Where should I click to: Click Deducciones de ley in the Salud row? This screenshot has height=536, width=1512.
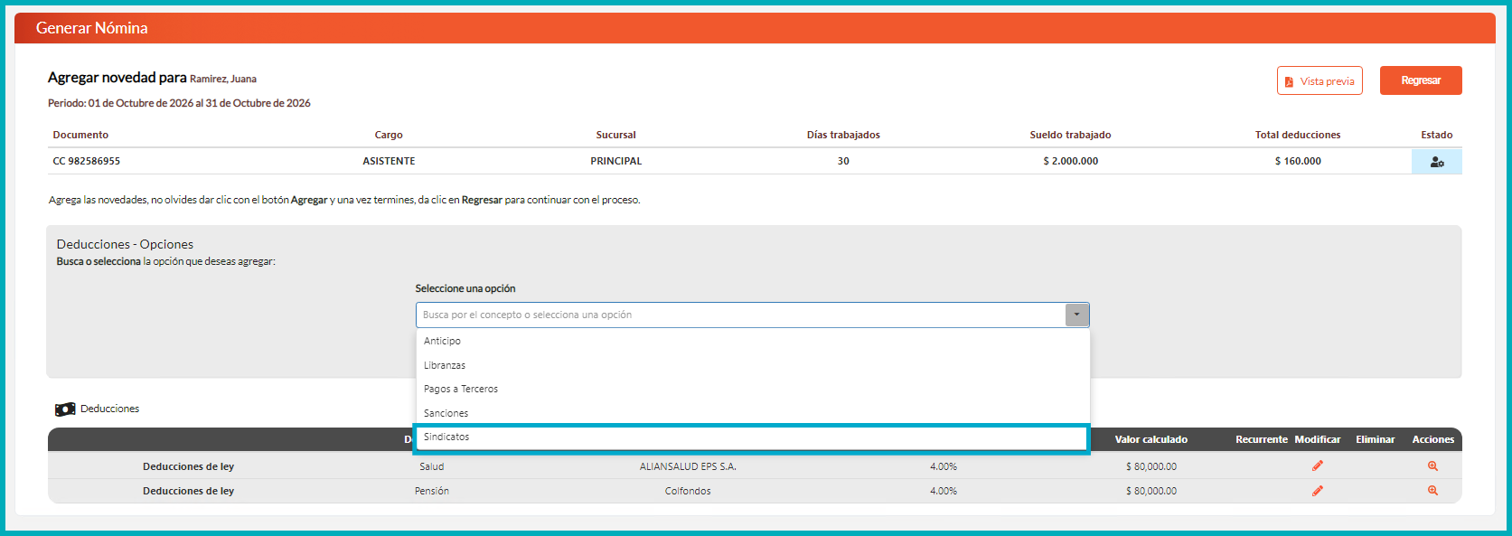coord(188,466)
